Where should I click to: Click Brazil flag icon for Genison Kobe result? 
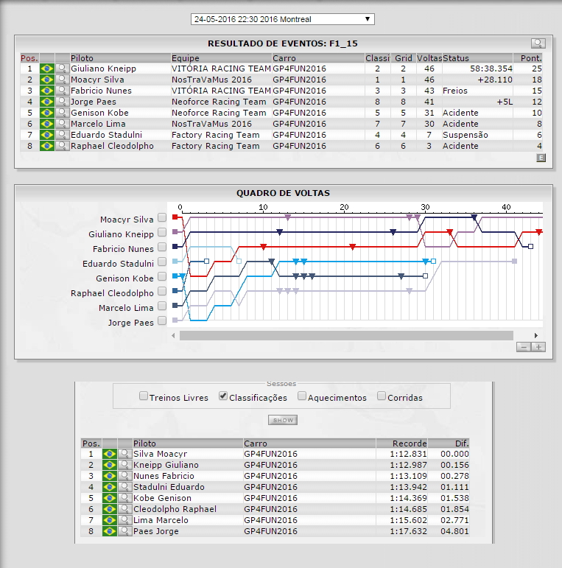point(47,113)
